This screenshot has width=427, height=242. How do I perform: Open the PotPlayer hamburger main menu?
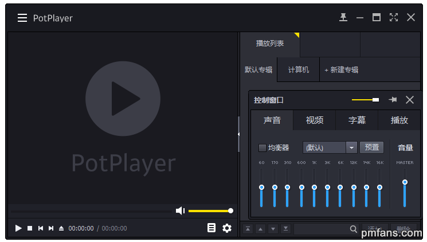(x=22, y=18)
